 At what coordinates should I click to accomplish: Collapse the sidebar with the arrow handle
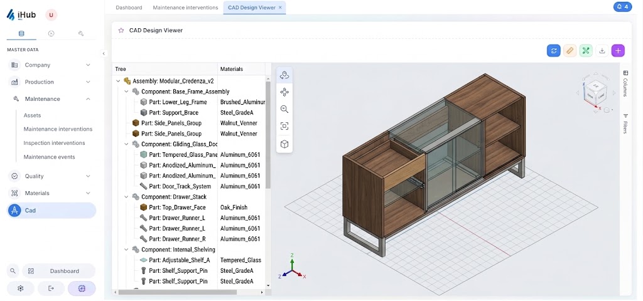[104, 53]
